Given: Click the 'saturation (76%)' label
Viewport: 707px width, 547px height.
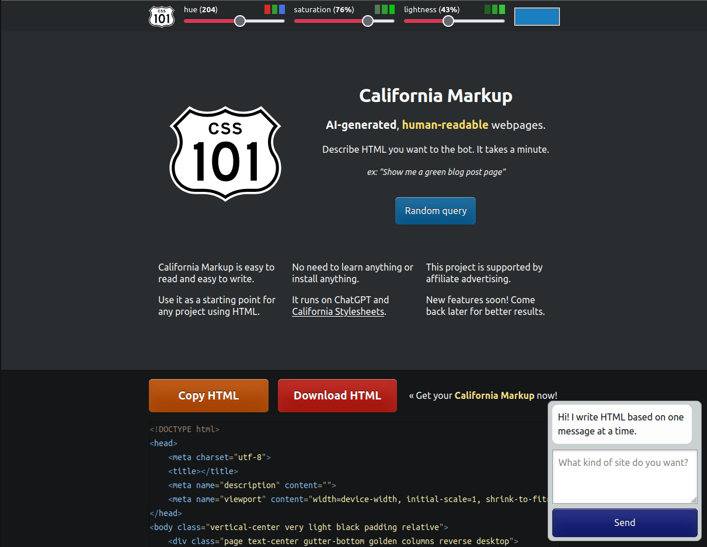Looking at the screenshot, I should (323, 9).
